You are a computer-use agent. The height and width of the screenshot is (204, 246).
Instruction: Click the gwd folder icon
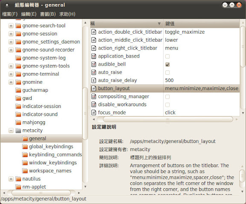pyautogui.click(x=18, y=98)
